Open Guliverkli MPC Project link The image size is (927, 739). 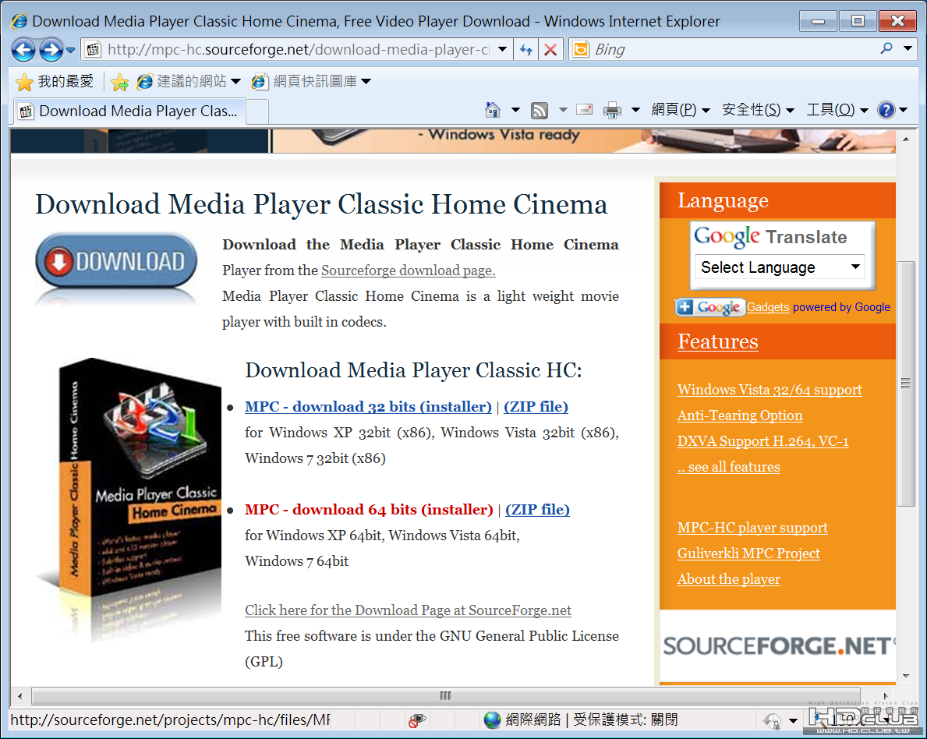(x=748, y=553)
